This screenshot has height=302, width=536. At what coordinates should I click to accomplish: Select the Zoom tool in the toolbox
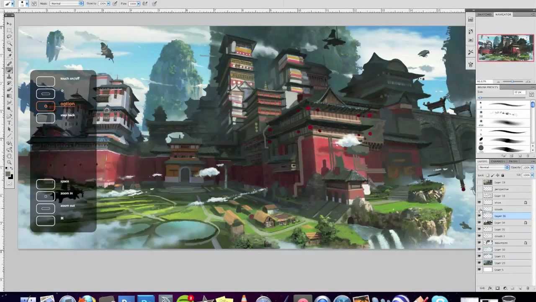9,162
